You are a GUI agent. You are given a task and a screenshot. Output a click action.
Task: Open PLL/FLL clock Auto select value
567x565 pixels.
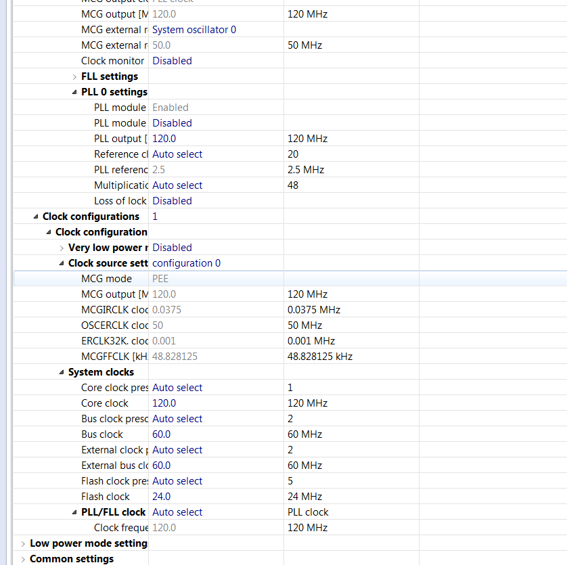pos(177,512)
